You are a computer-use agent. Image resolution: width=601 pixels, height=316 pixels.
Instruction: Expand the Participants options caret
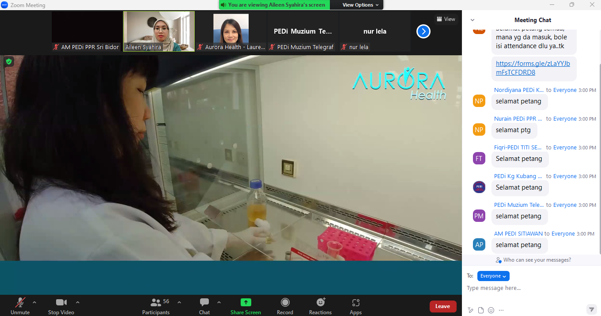point(179,302)
